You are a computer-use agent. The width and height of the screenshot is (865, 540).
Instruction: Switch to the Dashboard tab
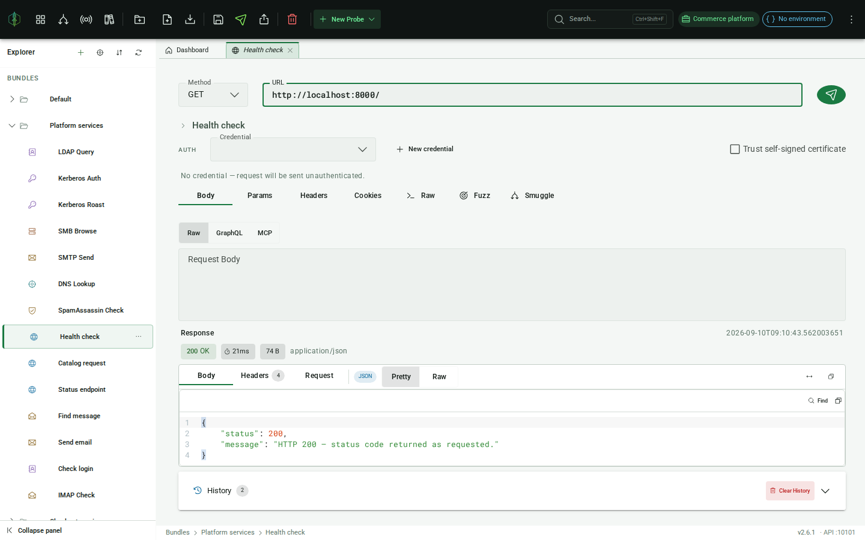[187, 50]
